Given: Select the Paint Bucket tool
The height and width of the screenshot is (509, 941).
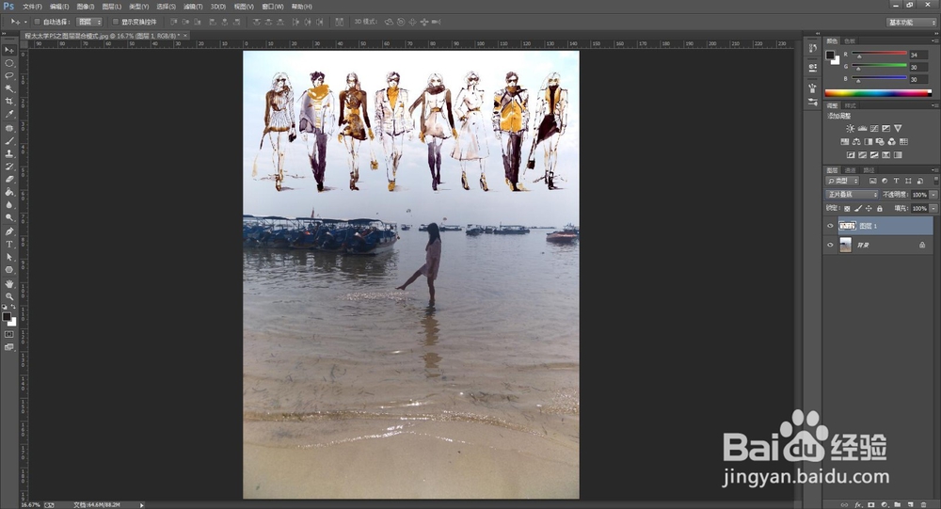Looking at the screenshot, I should [9, 192].
